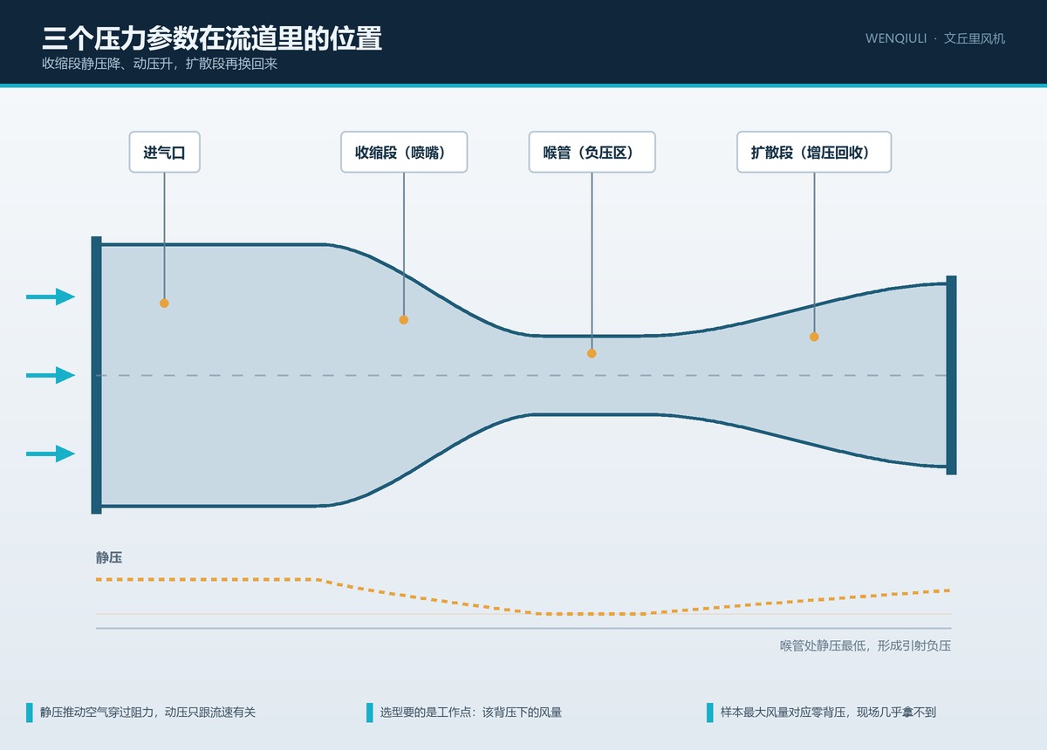Click the middle inlet airflow arrow
Image resolution: width=1047 pixels, height=750 pixels.
point(51,375)
